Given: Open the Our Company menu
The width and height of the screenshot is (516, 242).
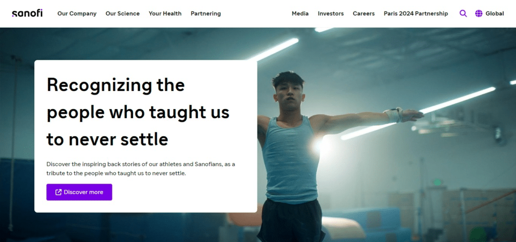Looking at the screenshot, I should point(77,14).
